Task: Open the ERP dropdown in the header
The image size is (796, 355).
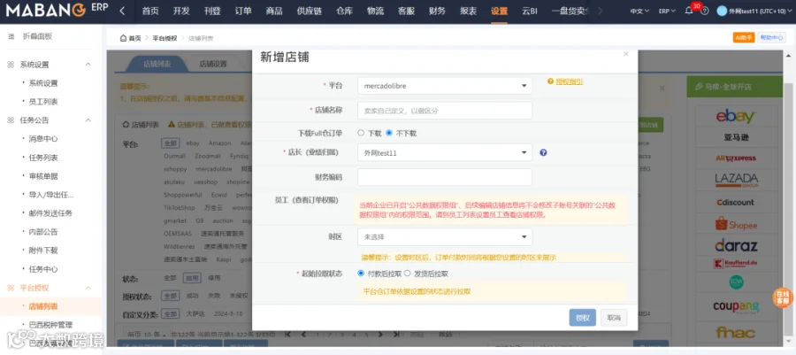Action: [667, 11]
